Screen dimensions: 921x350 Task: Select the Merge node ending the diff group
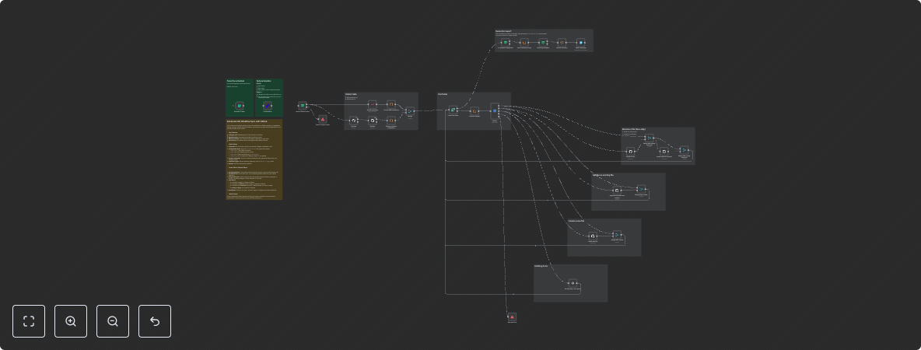410,111
